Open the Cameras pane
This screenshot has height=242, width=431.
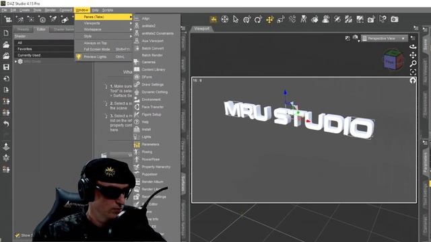point(156,63)
